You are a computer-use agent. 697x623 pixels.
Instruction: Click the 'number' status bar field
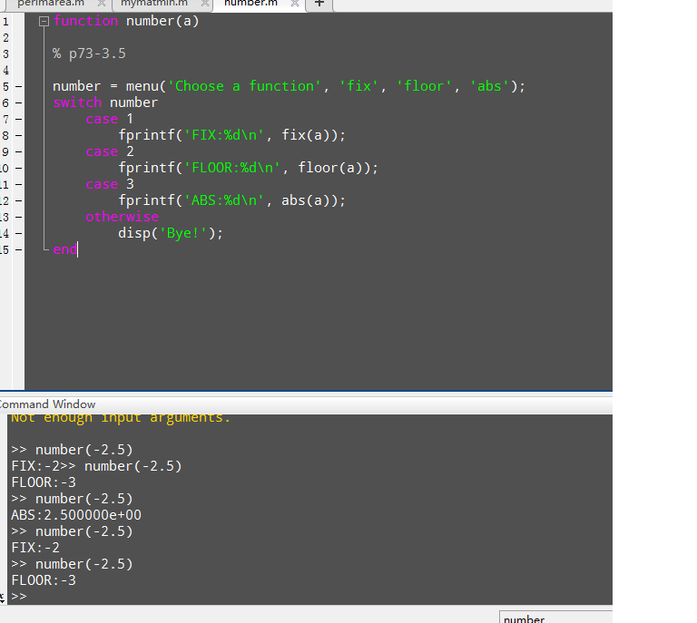555,618
